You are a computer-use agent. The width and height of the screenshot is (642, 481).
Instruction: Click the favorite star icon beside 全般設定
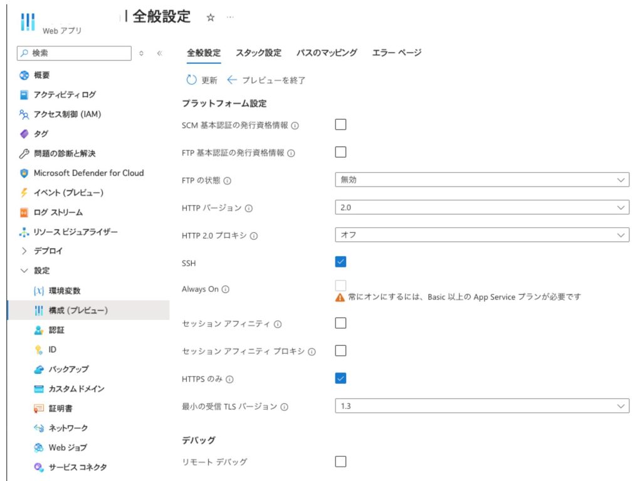pyautogui.click(x=211, y=18)
